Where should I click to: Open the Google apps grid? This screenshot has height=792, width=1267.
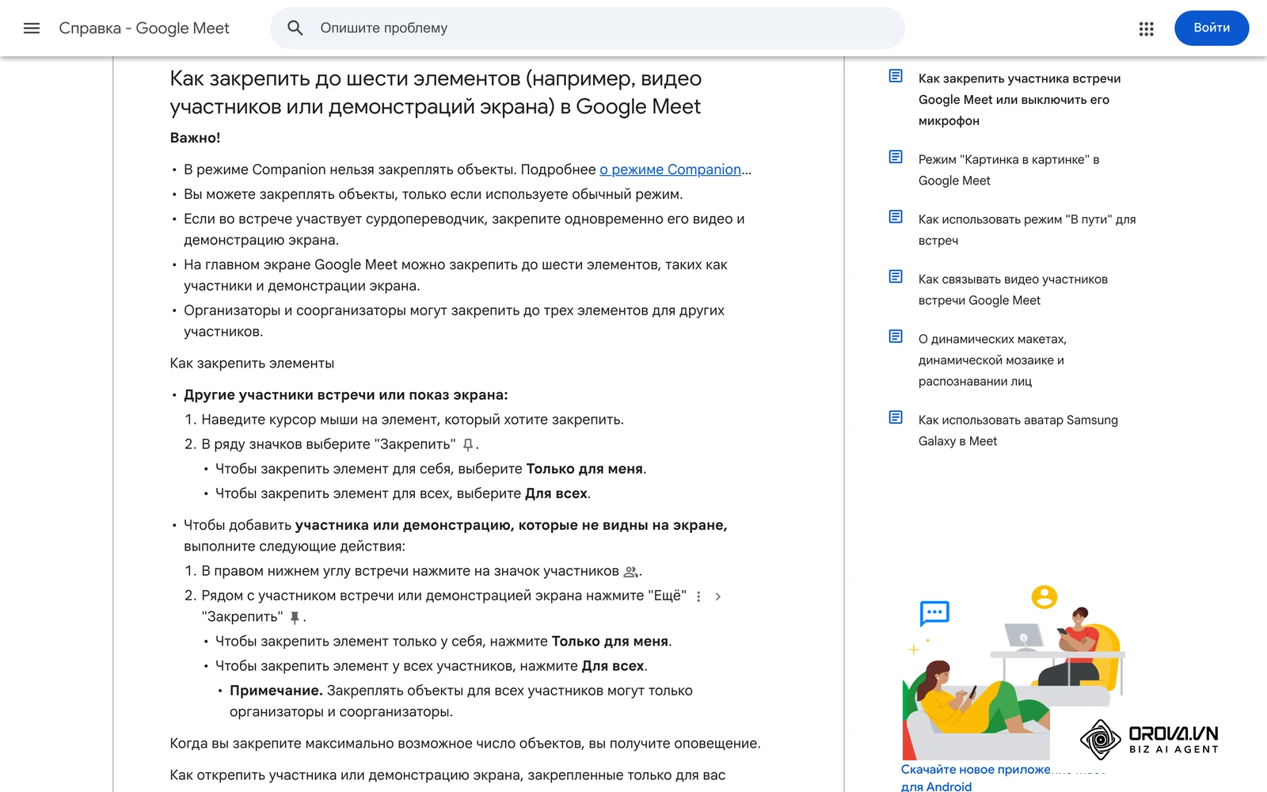pyautogui.click(x=1146, y=29)
